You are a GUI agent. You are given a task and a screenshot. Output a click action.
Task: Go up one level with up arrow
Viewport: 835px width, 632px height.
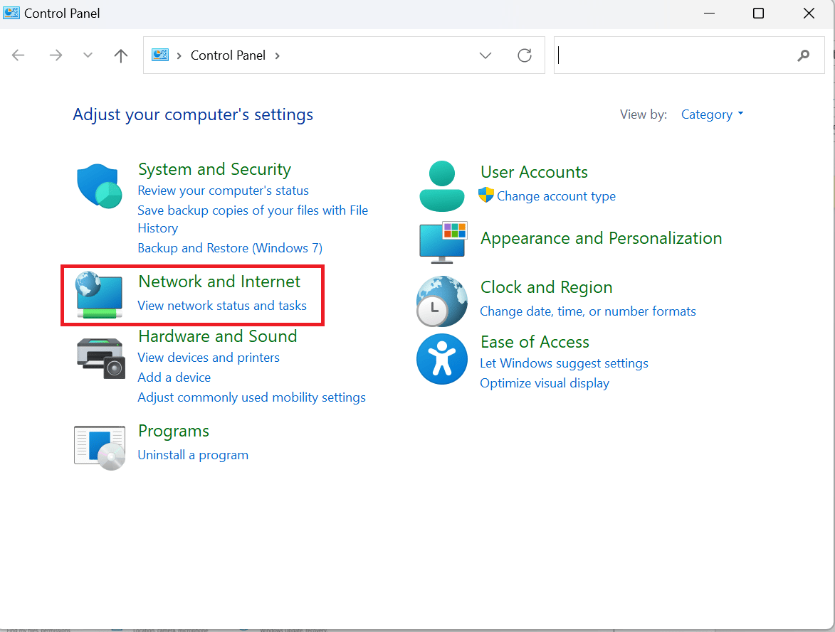tap(121, 55)
